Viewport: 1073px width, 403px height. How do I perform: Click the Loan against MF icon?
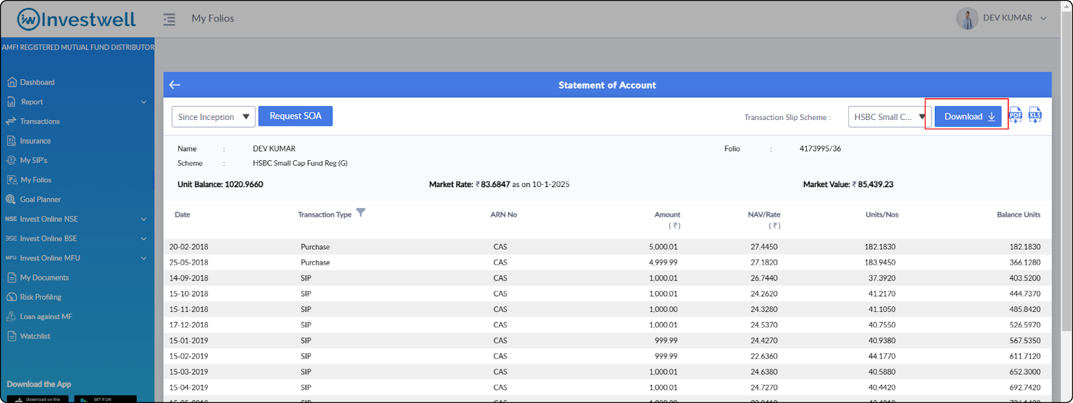[x=11, y=316]
